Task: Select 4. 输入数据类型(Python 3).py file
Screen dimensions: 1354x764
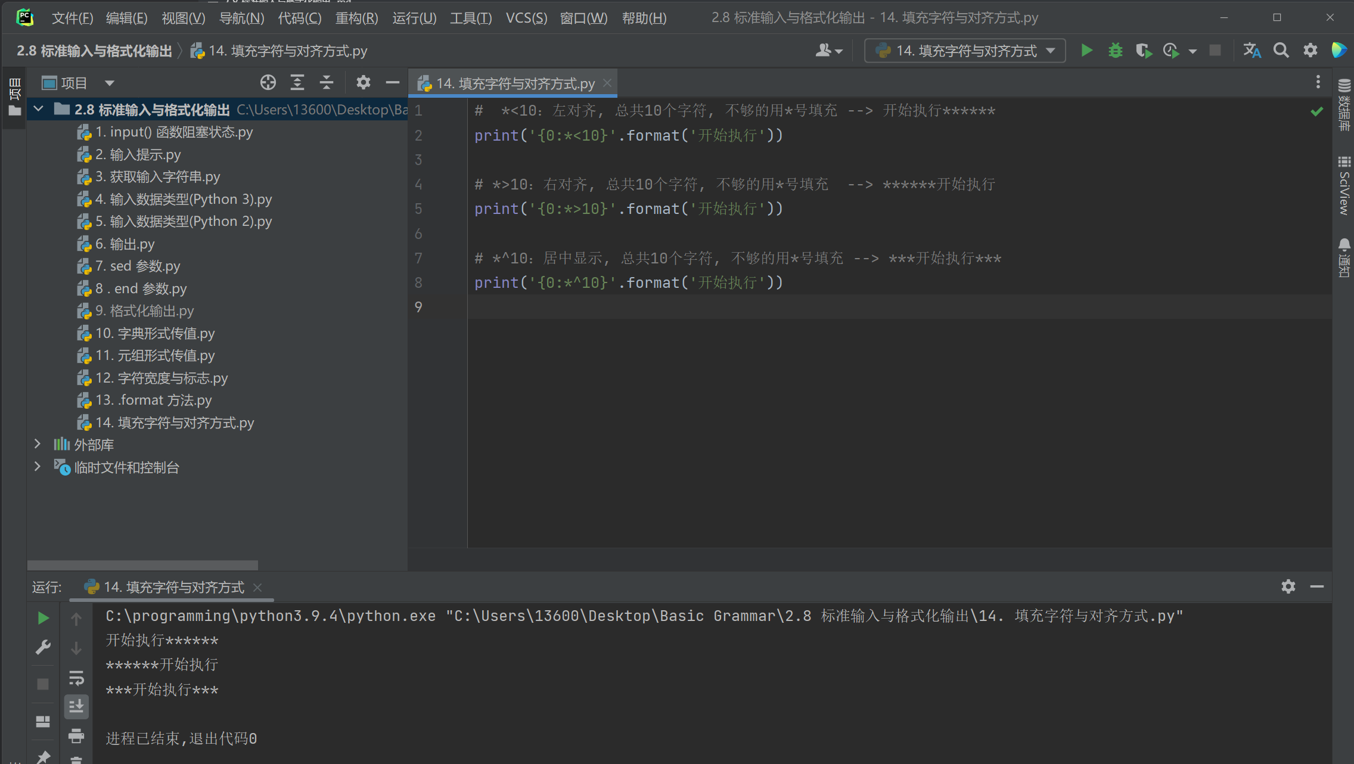Action: (x=175, y=199)
